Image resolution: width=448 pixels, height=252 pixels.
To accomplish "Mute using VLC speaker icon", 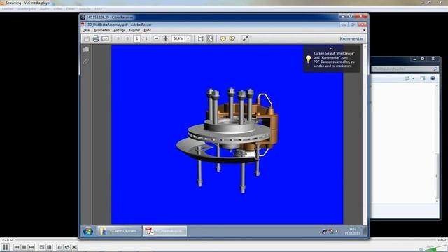I will 421,249.
